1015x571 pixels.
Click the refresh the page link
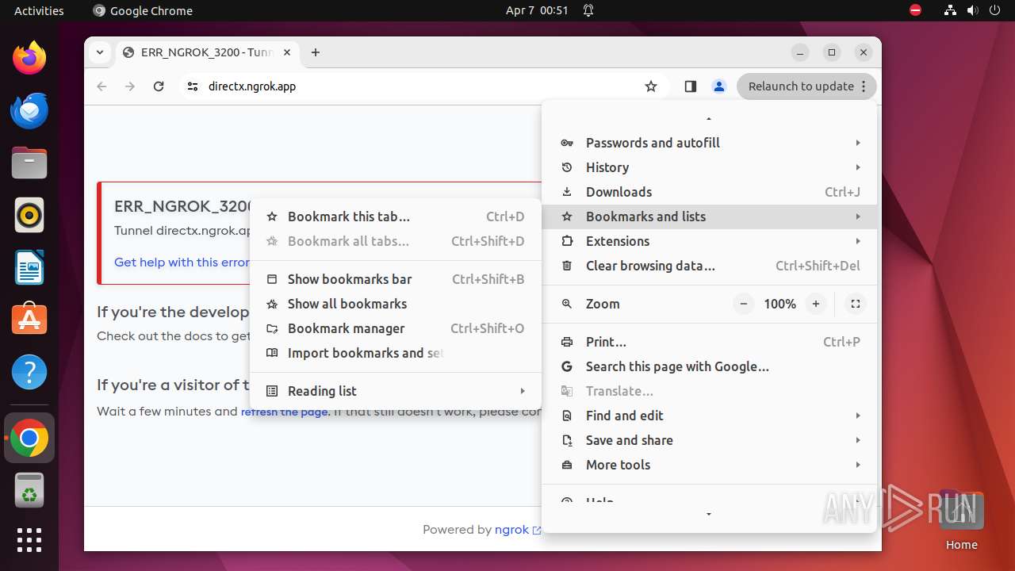tap(284, 412)
